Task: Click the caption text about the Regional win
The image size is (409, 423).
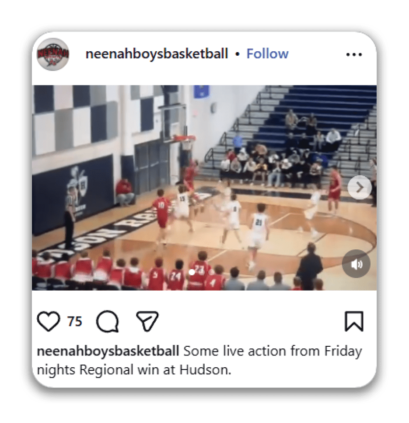Action: coord(199,360)
